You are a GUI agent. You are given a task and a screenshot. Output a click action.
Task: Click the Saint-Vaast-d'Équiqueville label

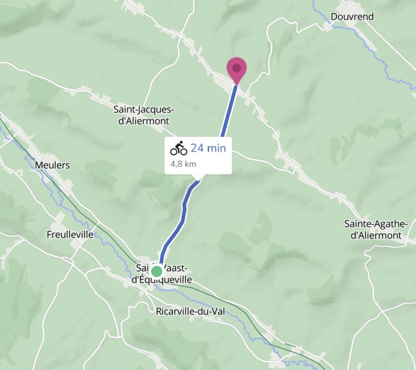click(162, 274)
